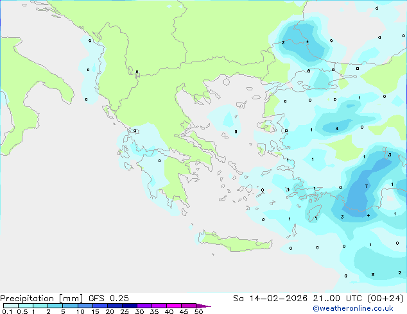Click the '30' legend scale label
The width and height of the screenshot is (407, 314).
(139, 311)
